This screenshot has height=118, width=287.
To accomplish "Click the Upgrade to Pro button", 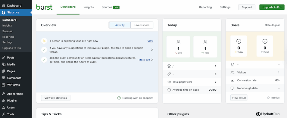I will tap(272, 7).
